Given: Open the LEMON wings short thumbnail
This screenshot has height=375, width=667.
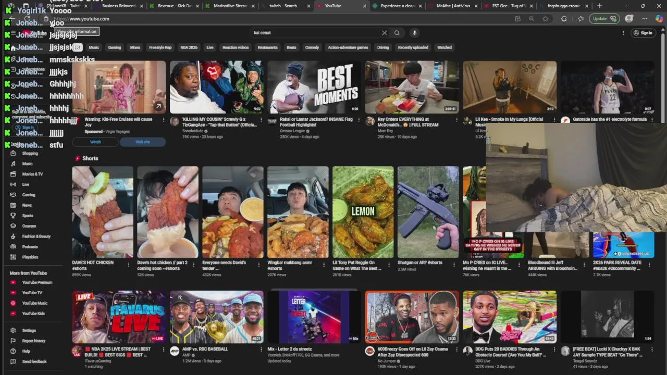Looking at the screenshot, I should (363, 212).
